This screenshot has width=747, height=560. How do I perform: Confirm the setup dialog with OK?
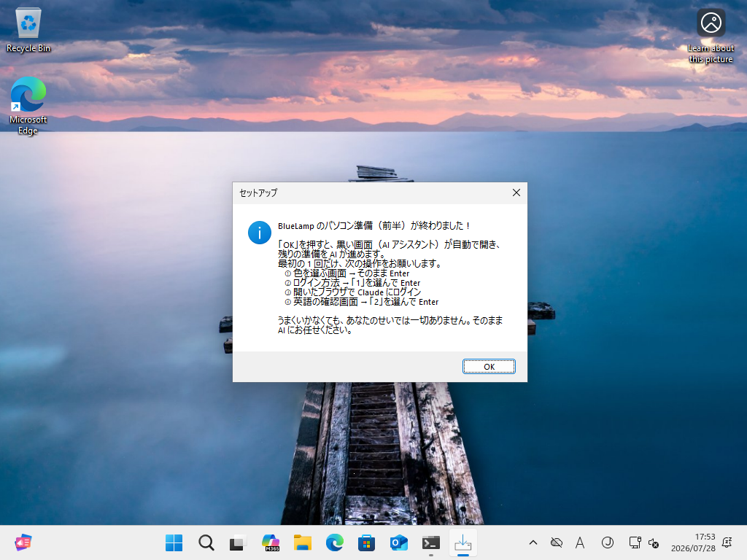coord(489,366)
